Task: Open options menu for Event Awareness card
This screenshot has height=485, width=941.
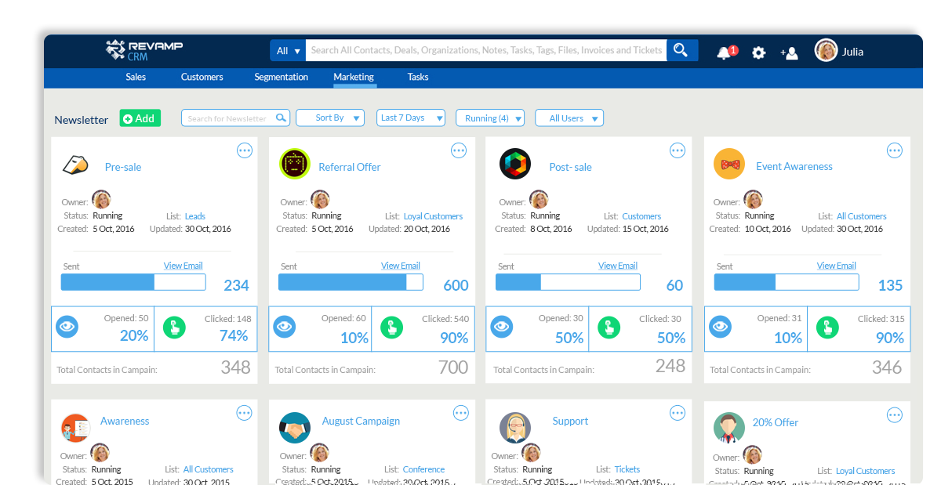Action: [x=895, y=150]
